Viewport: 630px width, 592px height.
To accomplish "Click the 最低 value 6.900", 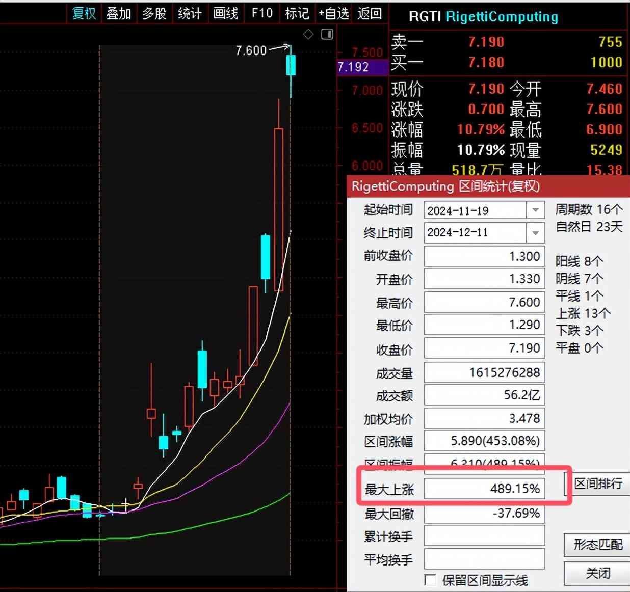I will [605, 129].
